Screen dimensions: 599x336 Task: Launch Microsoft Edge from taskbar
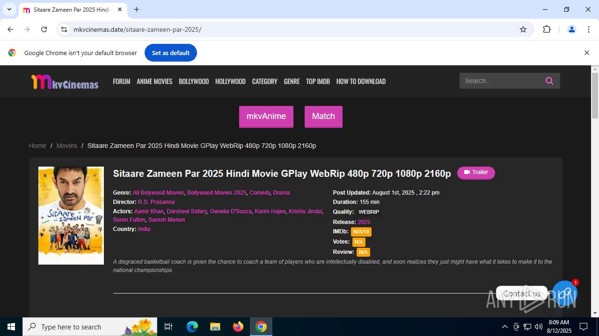tap(192, 327)
